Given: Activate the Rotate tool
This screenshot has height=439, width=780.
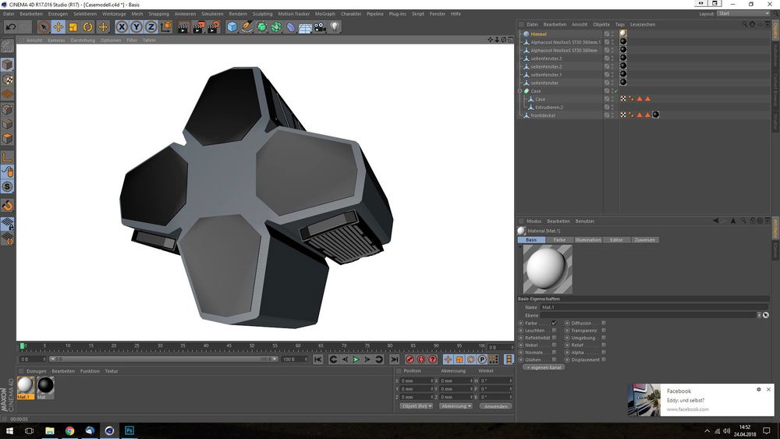Looking at the screenshot, I should click(88, 27).
